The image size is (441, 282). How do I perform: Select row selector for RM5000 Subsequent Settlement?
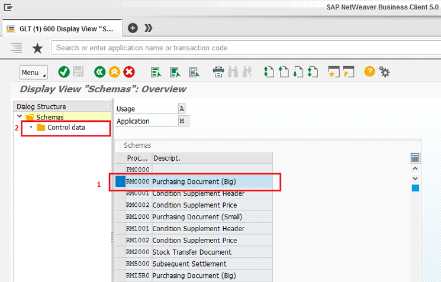tap(120, 264)
